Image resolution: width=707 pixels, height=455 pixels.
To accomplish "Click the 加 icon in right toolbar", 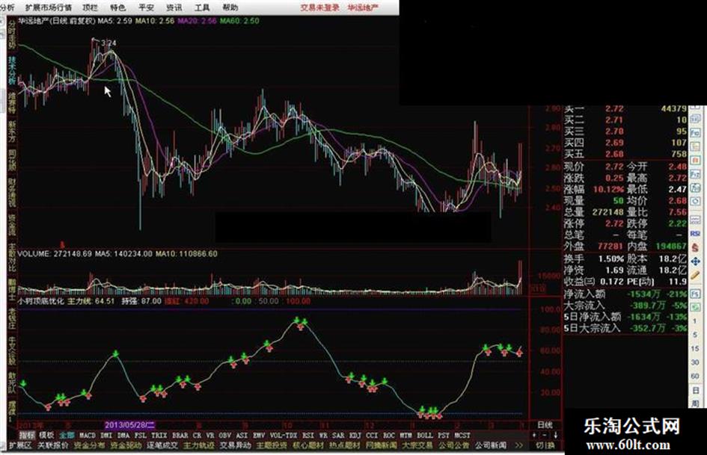I will (x=695, y=187).
